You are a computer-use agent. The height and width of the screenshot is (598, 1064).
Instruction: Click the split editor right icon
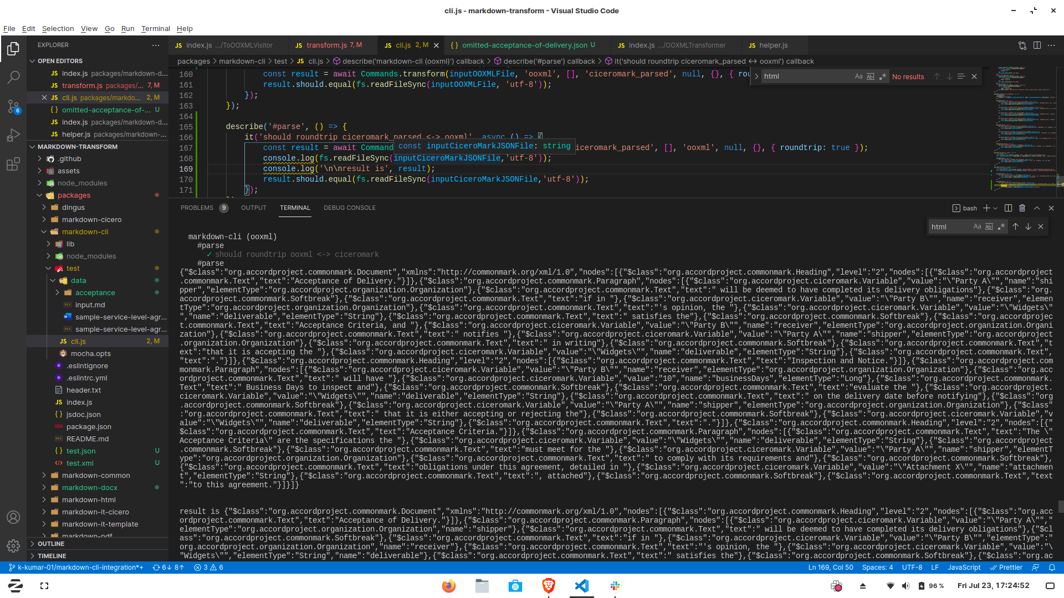[1037, 45]
